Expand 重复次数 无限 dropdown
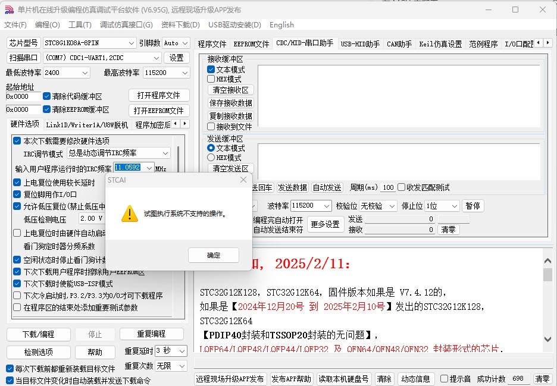 (x=182, y=366)
